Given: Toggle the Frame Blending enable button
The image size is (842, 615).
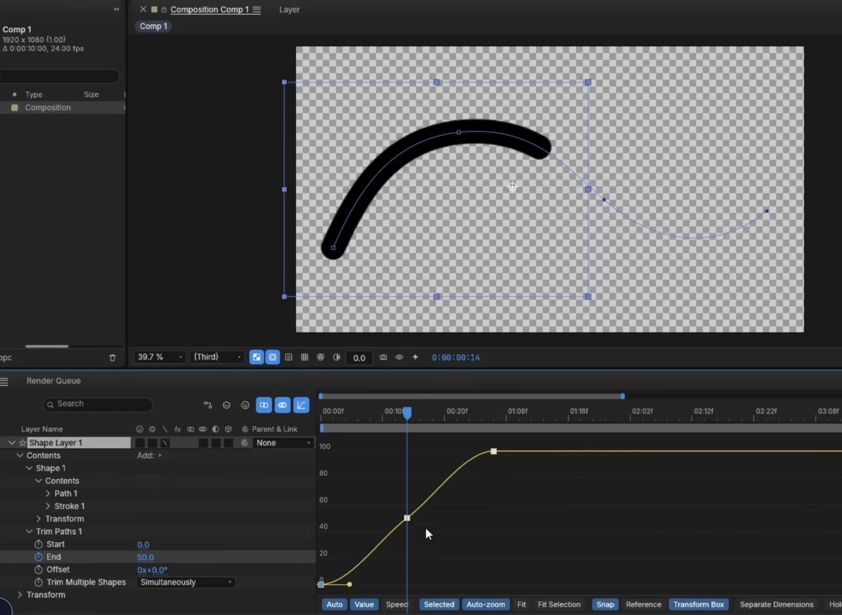Looking at the screenshot, I should tap(264, 405).
